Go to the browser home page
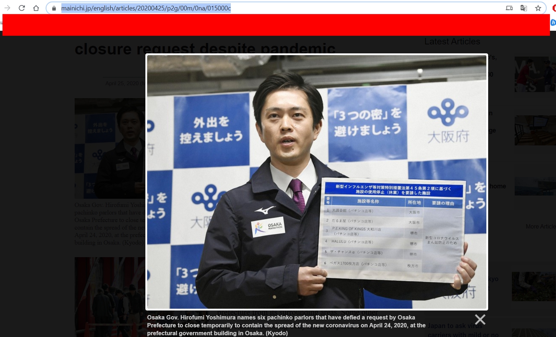Screen dimensions: 556x337 [x=36, y=8]
